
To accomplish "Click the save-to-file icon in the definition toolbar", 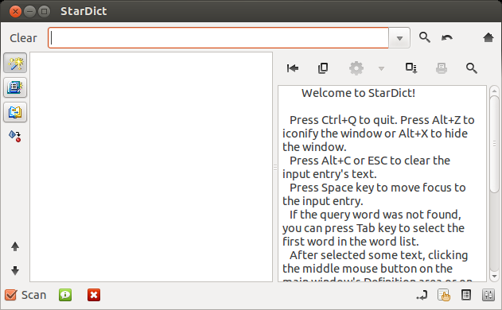I will point(411,68).
